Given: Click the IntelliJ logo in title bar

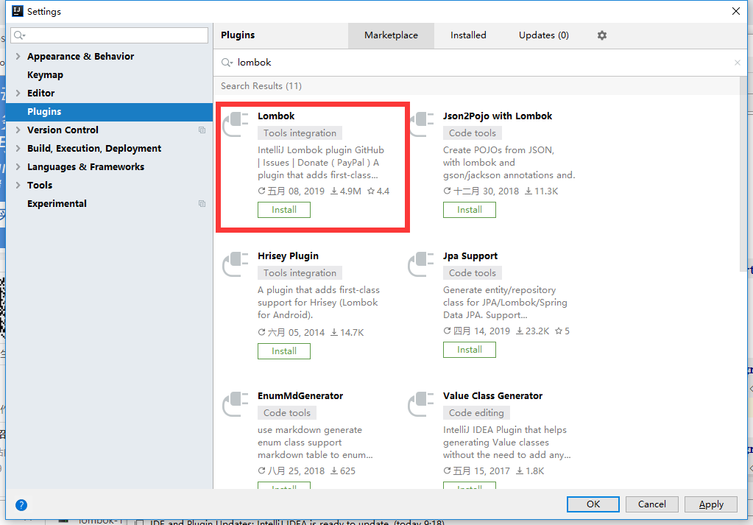Looking at the screenshot, I should 18,11.
